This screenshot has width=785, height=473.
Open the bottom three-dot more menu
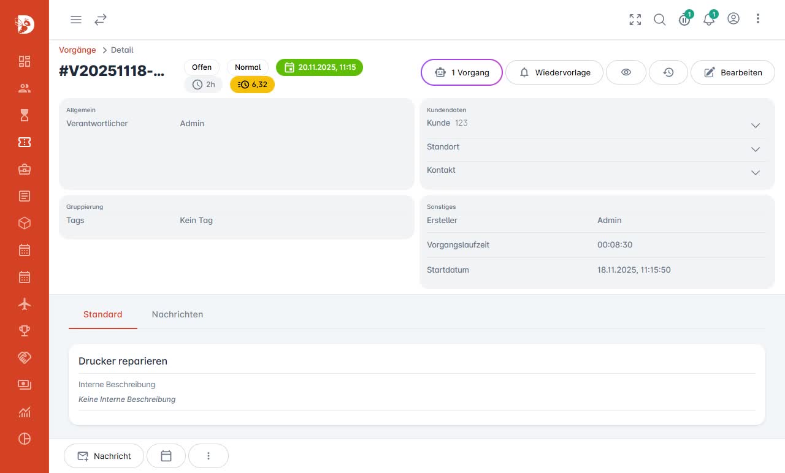coord(209,456)
